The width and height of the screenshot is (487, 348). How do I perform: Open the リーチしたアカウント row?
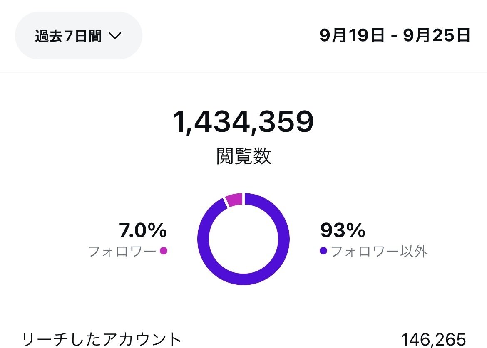tap(102, 339)
